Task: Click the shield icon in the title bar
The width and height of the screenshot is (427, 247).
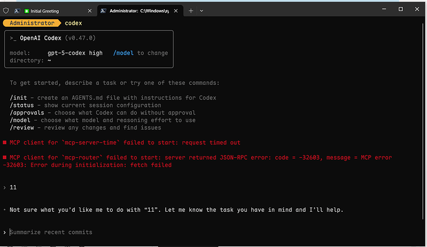Action: [x=6, y=11]
